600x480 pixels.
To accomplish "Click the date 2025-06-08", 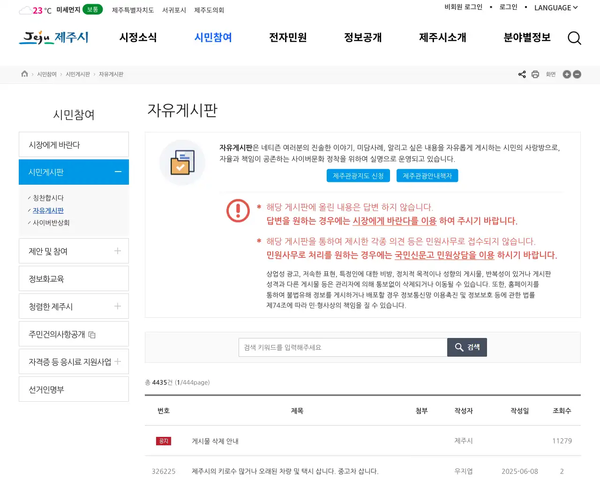I will point(520,471).
